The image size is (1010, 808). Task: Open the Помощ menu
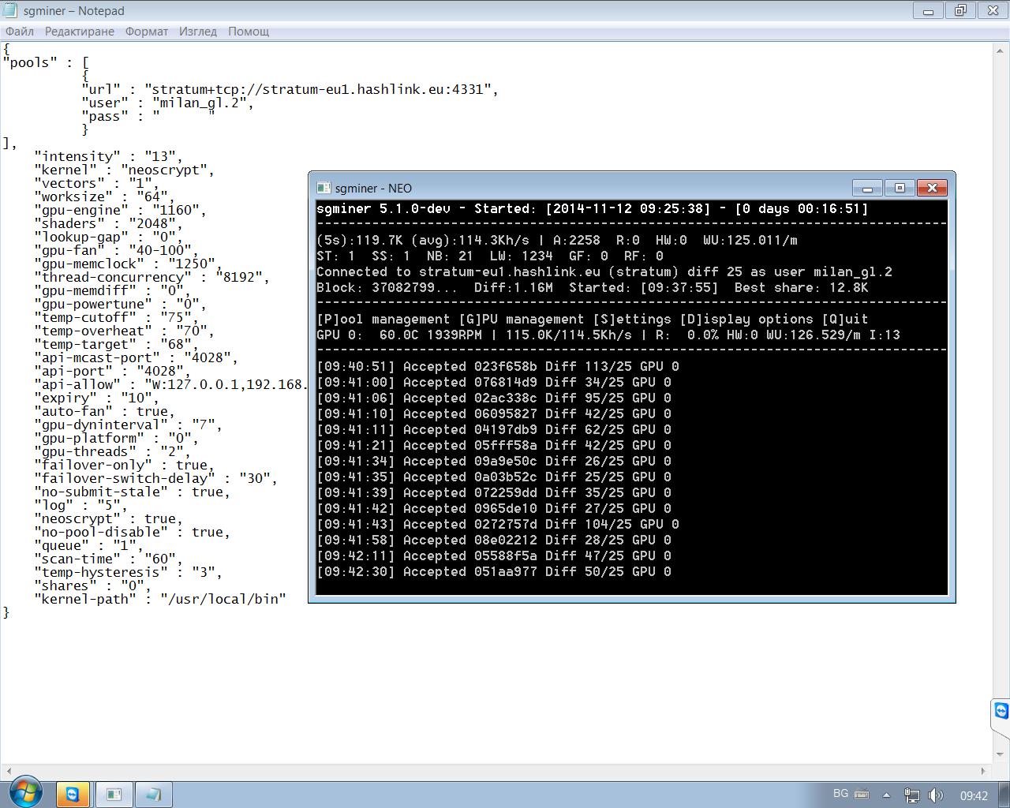click(249, 32)
